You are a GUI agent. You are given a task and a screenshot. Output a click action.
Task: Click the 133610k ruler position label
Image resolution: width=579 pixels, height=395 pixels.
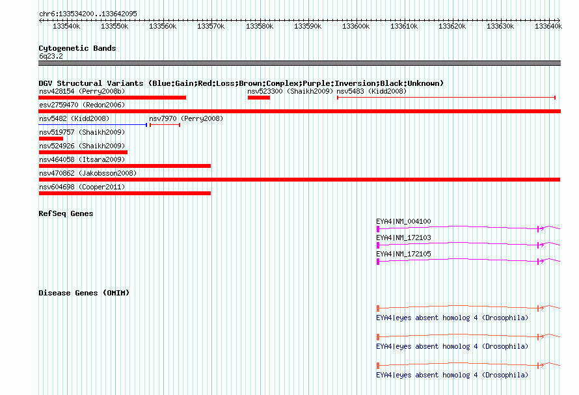404,26
